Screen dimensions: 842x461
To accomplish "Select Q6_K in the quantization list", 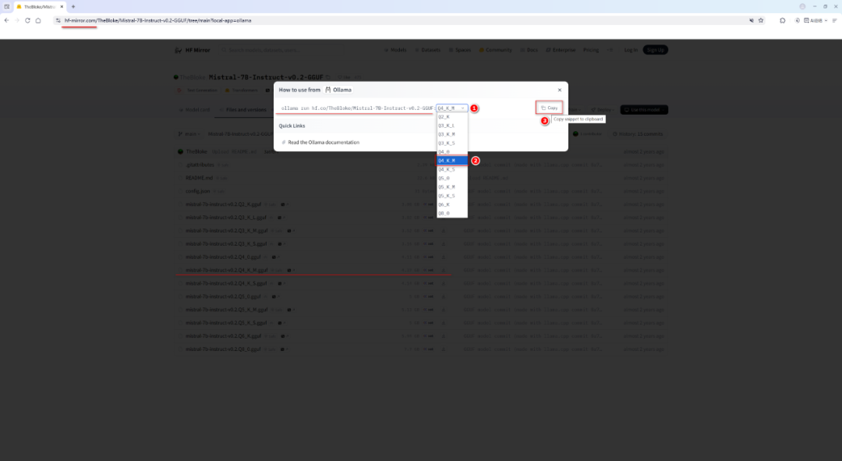I will click(451, 204).
